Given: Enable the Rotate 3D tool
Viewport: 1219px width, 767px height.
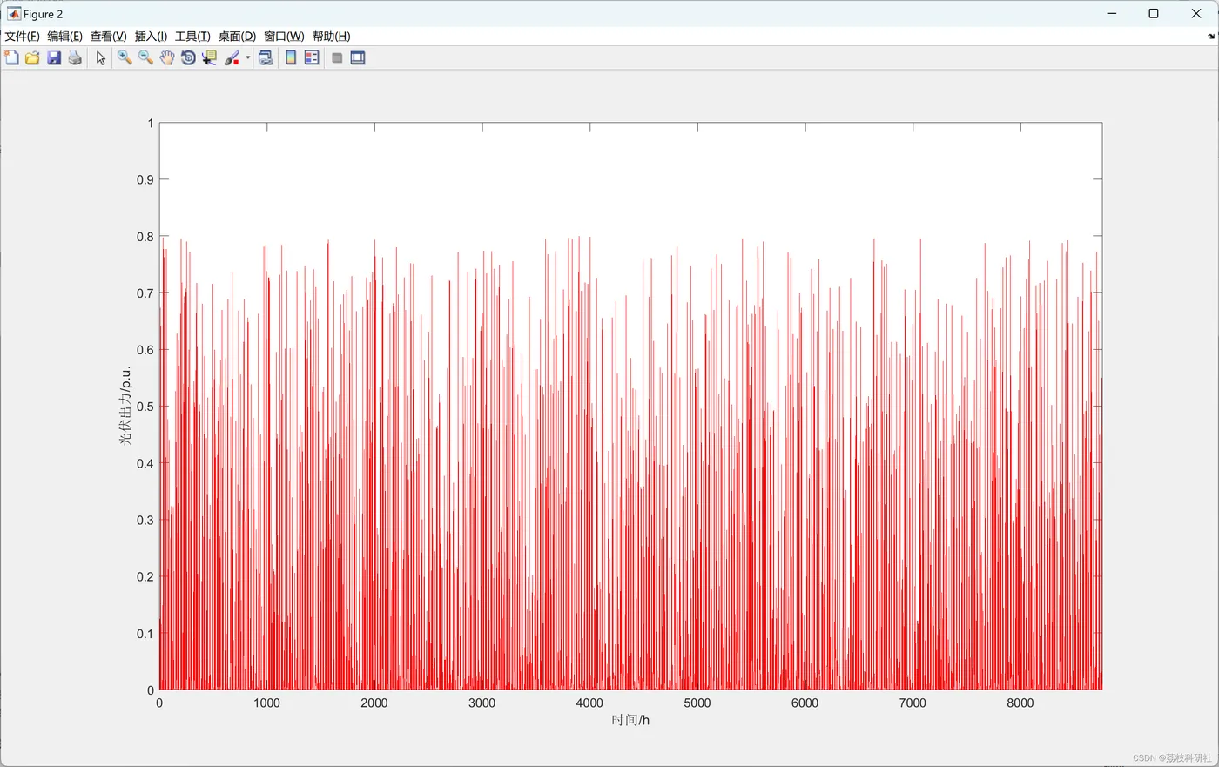Looking at the screenshot, I should 188,58.
